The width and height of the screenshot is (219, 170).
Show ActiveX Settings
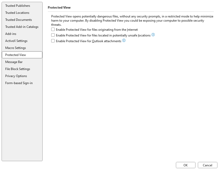click(16, 41)
